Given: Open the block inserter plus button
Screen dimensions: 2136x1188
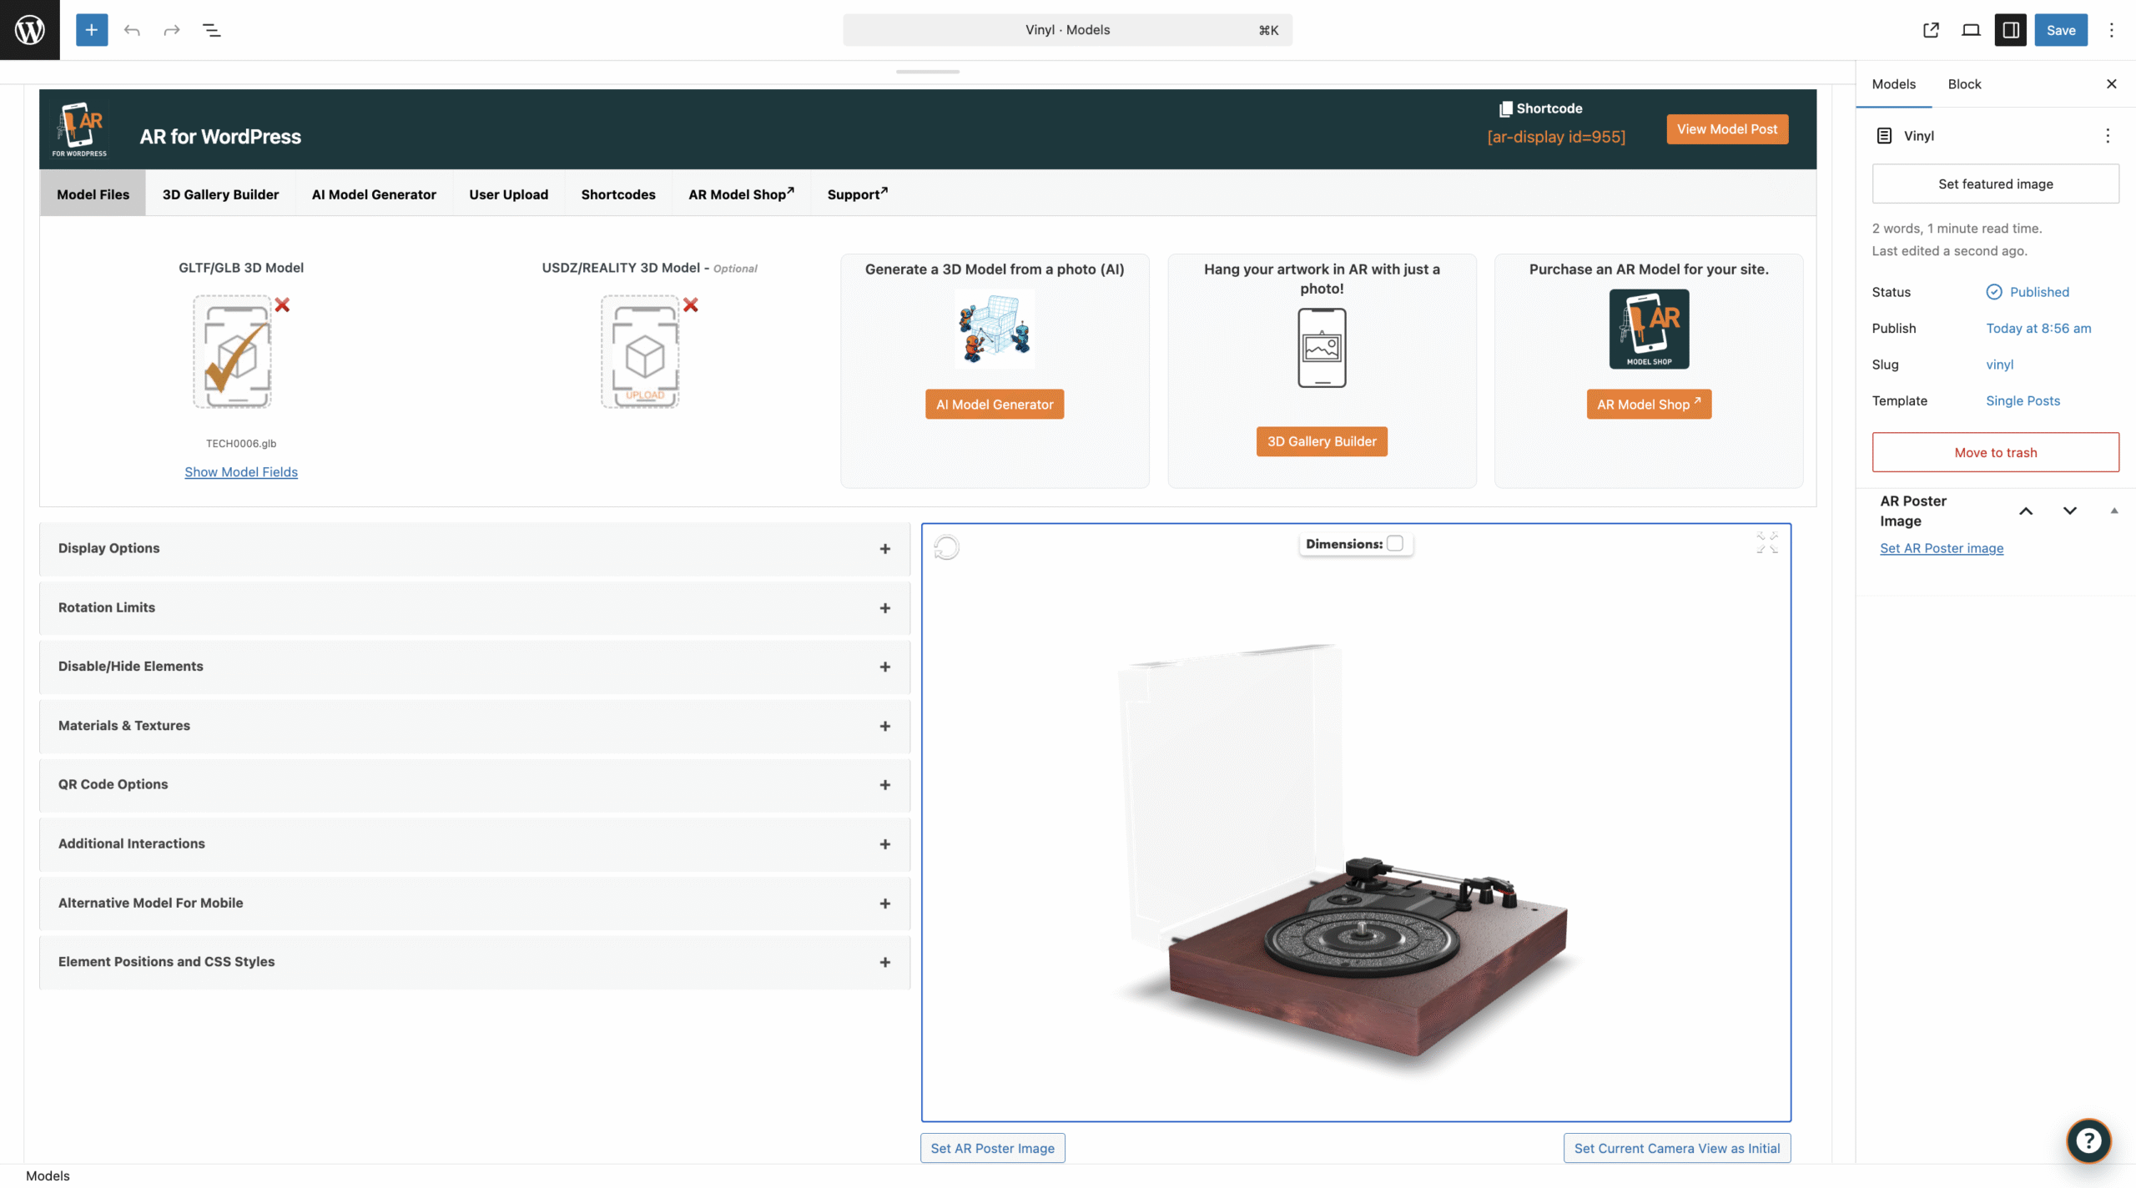Looking at the screenshot, I should click(x=92, y=30).
